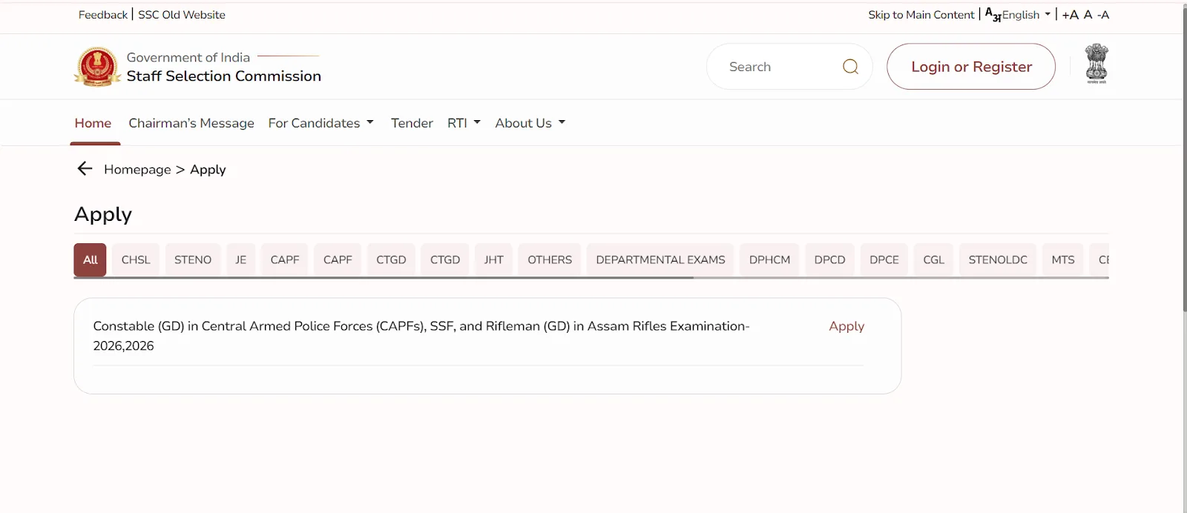The image size is (1187, 513).
Task: Click the national emblem of India icon
Action: (x=1096, y=64)
